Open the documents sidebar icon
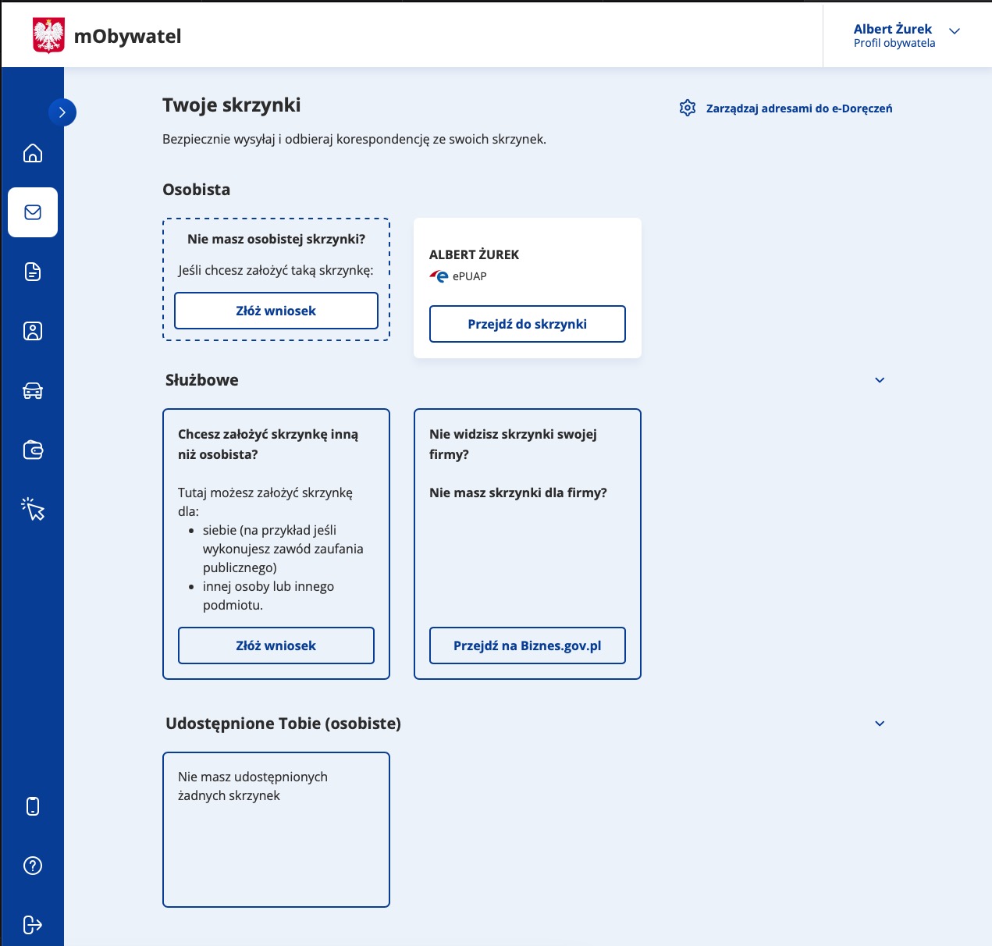The image size is (992, 946). [33, 272]
